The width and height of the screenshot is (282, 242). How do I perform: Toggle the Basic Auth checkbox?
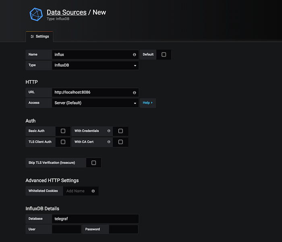click(x=63, y=131)
